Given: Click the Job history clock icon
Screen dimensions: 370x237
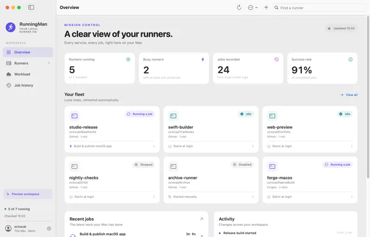Looking at the screenshot, I should click(x=9, y=85).
